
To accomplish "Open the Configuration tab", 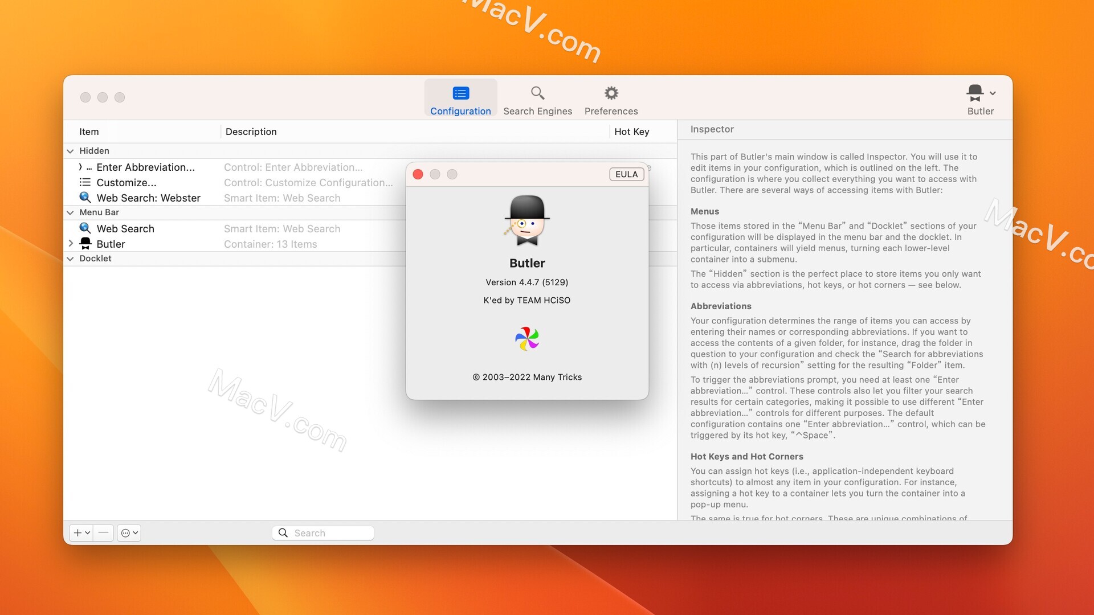I will 460,99.
